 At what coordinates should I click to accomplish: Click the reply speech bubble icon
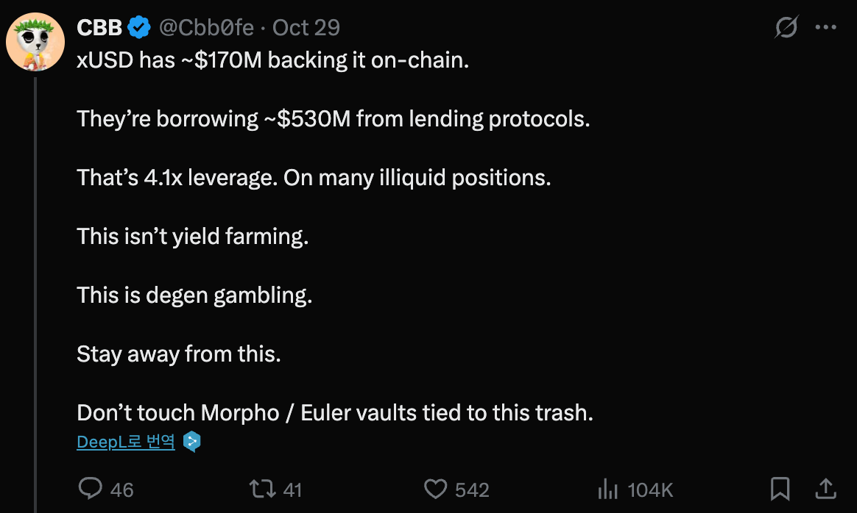click(90, 489)
